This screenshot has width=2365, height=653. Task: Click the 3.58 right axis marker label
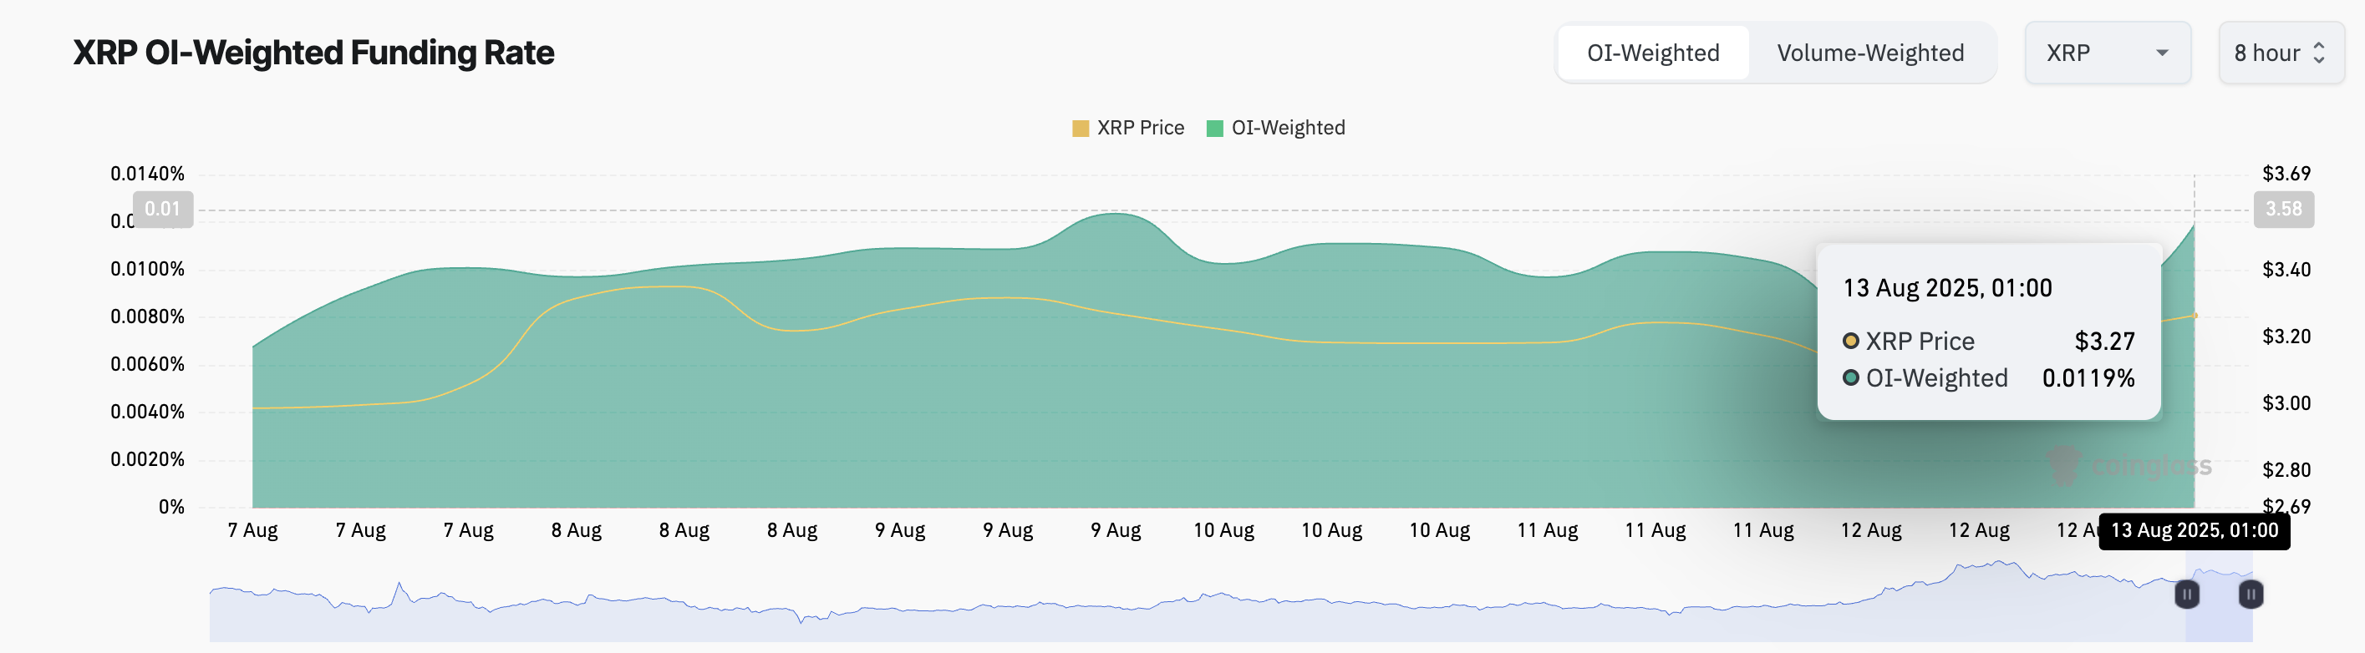pos(2283,209)
